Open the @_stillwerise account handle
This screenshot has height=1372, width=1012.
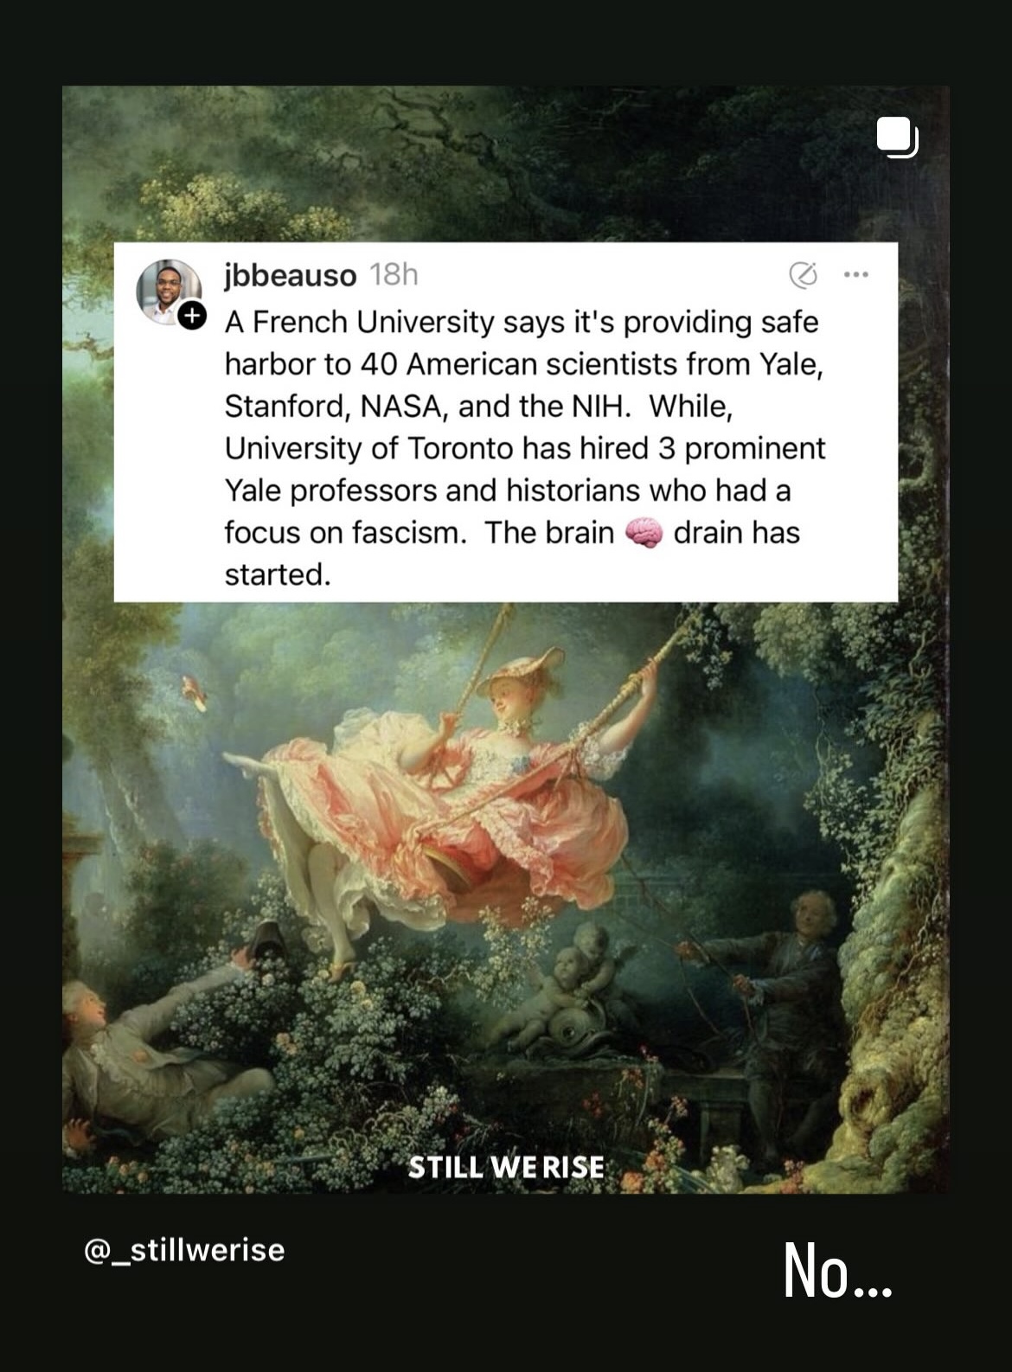coord(183,1250)
